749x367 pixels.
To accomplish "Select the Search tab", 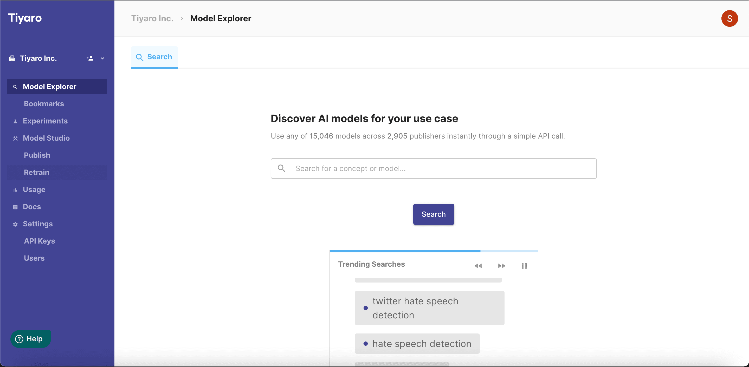I will [154, 57].
